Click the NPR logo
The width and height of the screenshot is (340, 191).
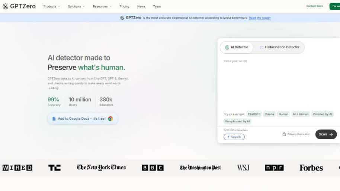point(274,168)
